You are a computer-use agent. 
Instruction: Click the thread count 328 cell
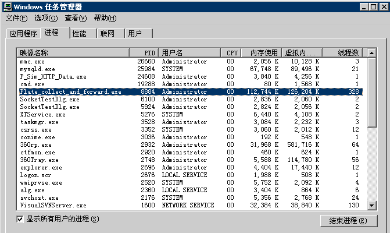point(353,91)
